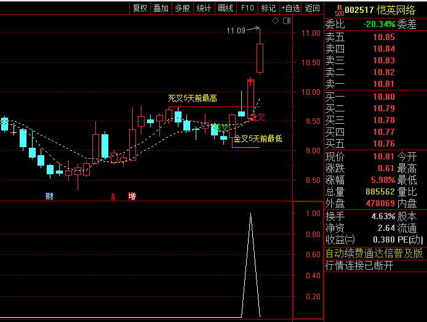427x322 pixels.
Task: Click the 行情连接已断开 status message
Action: tap(359, 265)
